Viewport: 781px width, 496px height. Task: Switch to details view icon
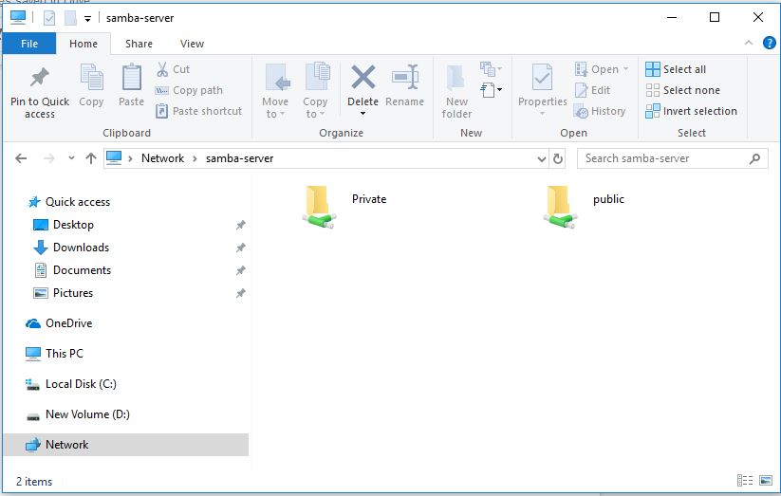tap(745, 481)
